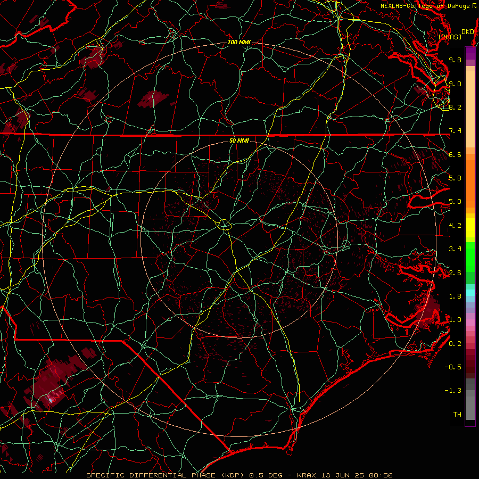Pick the yellow segment of the legend bar
Viewport: 479px width, 479px height.
click(470, 228)
